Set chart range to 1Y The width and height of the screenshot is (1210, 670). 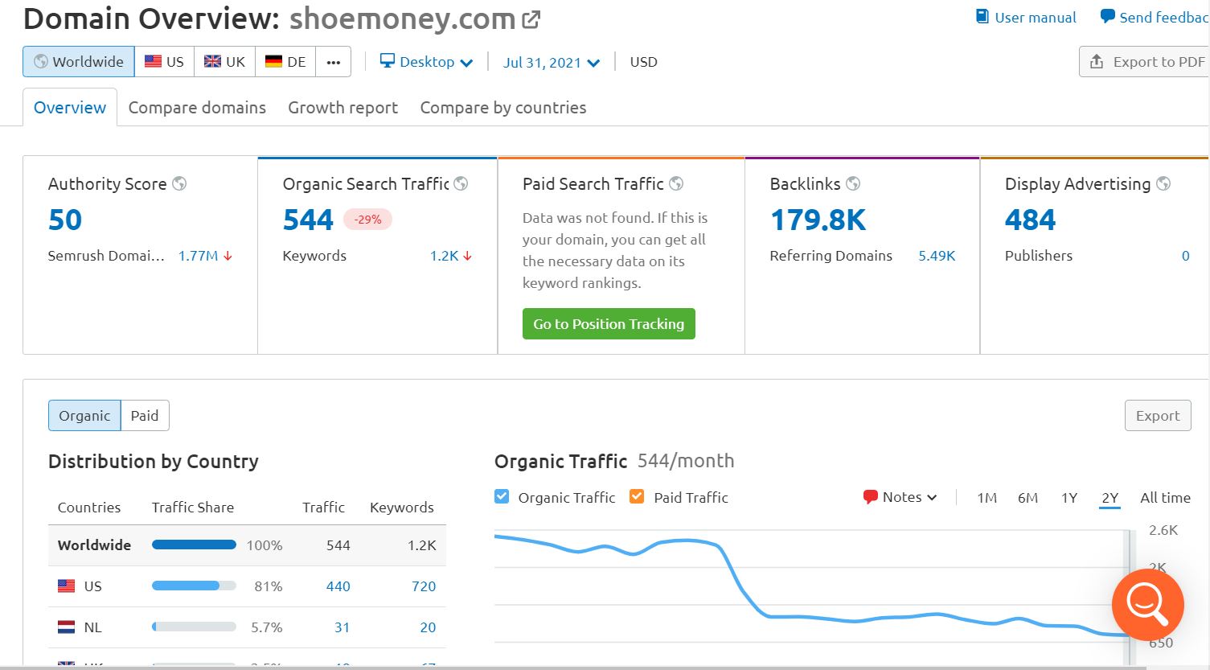click(x=1069, y=498)
